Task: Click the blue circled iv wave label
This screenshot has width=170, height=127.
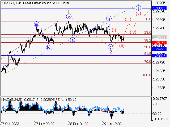Action: [x=48, y=48]
